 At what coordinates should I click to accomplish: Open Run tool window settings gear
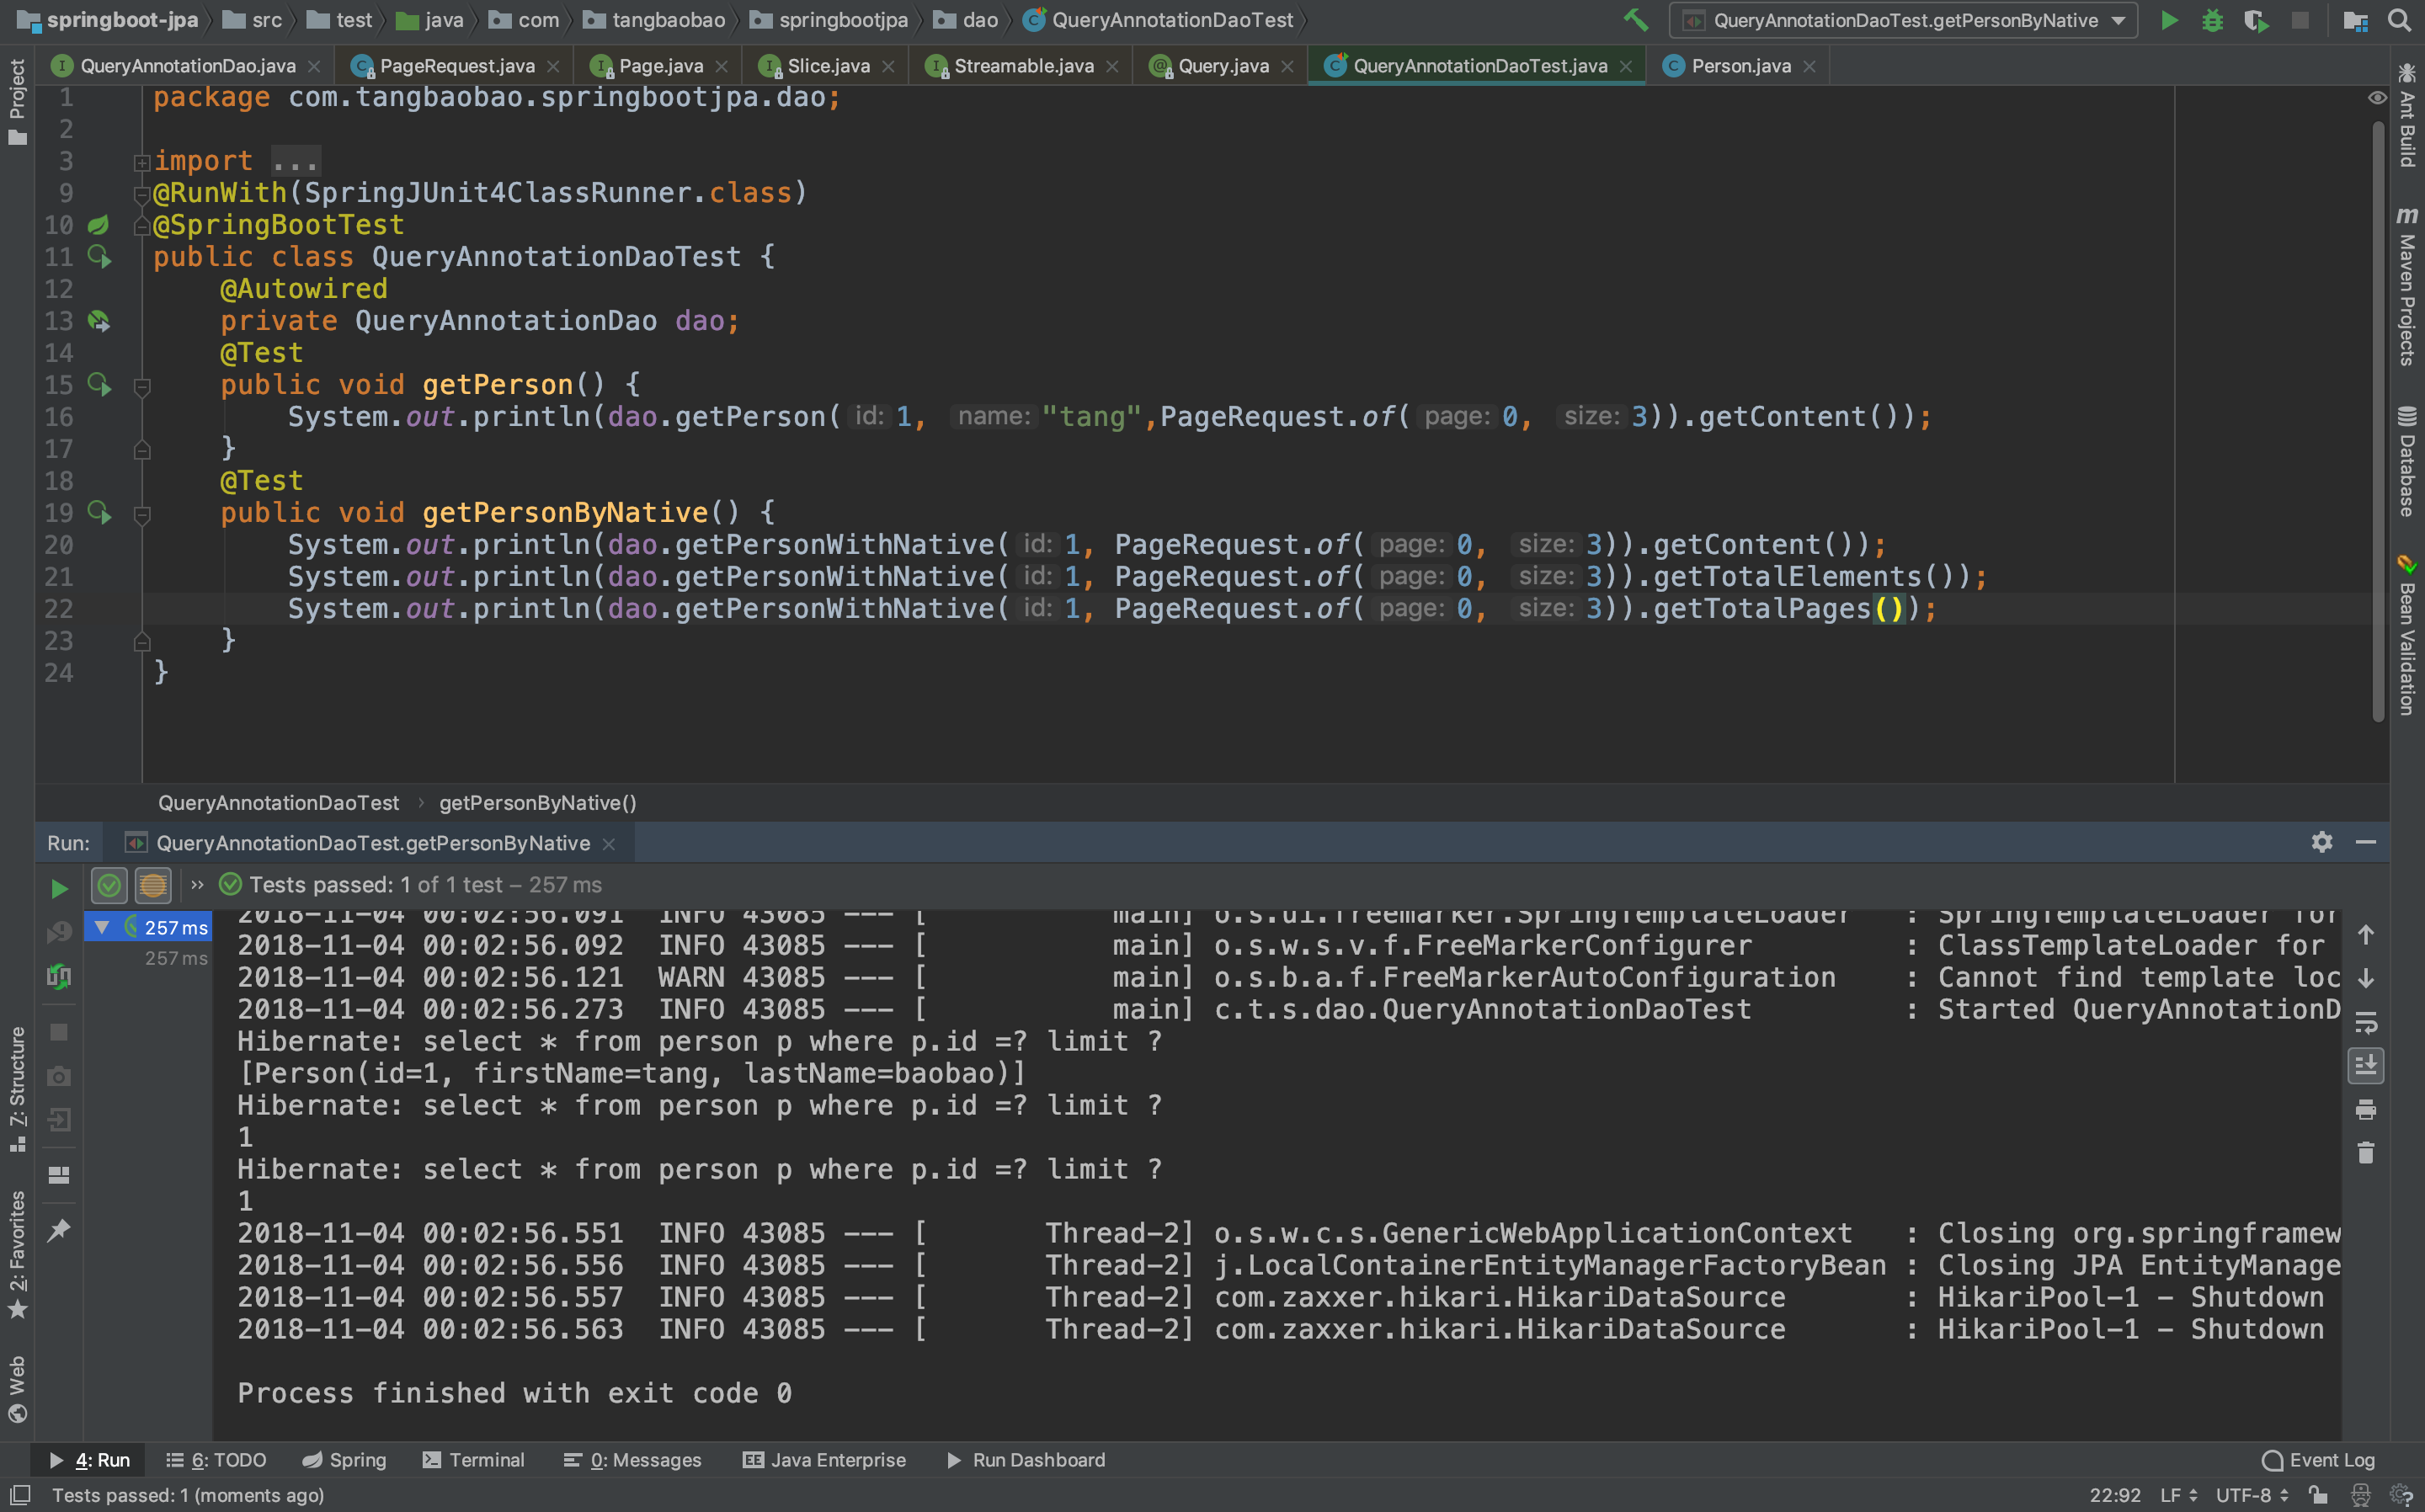click(2321, 843)
